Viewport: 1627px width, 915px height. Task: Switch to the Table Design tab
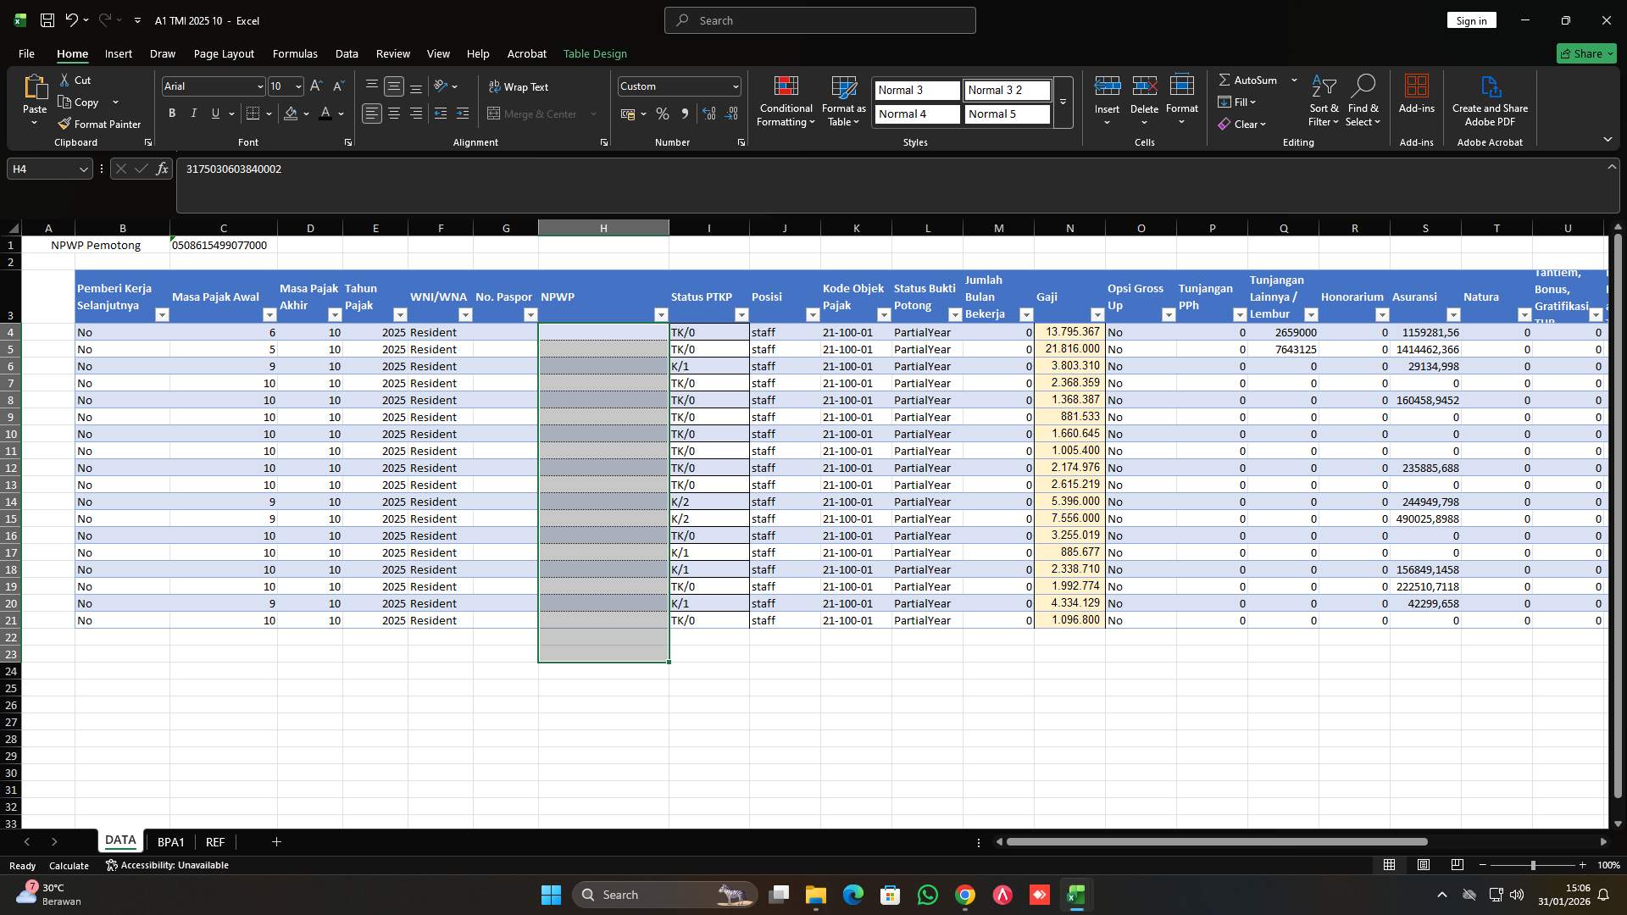click(595, 53)
